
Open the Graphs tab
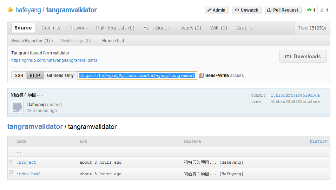click(x=244, y=28)
